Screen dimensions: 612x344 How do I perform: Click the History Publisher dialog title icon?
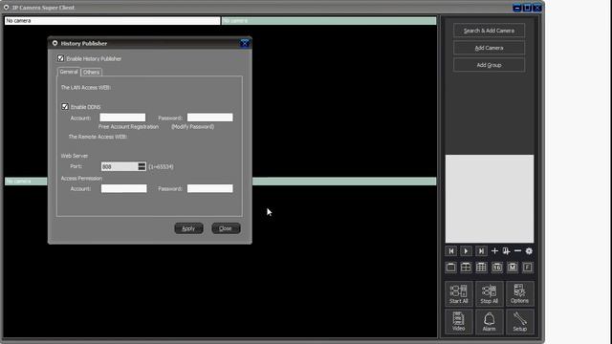click(55, 43)
